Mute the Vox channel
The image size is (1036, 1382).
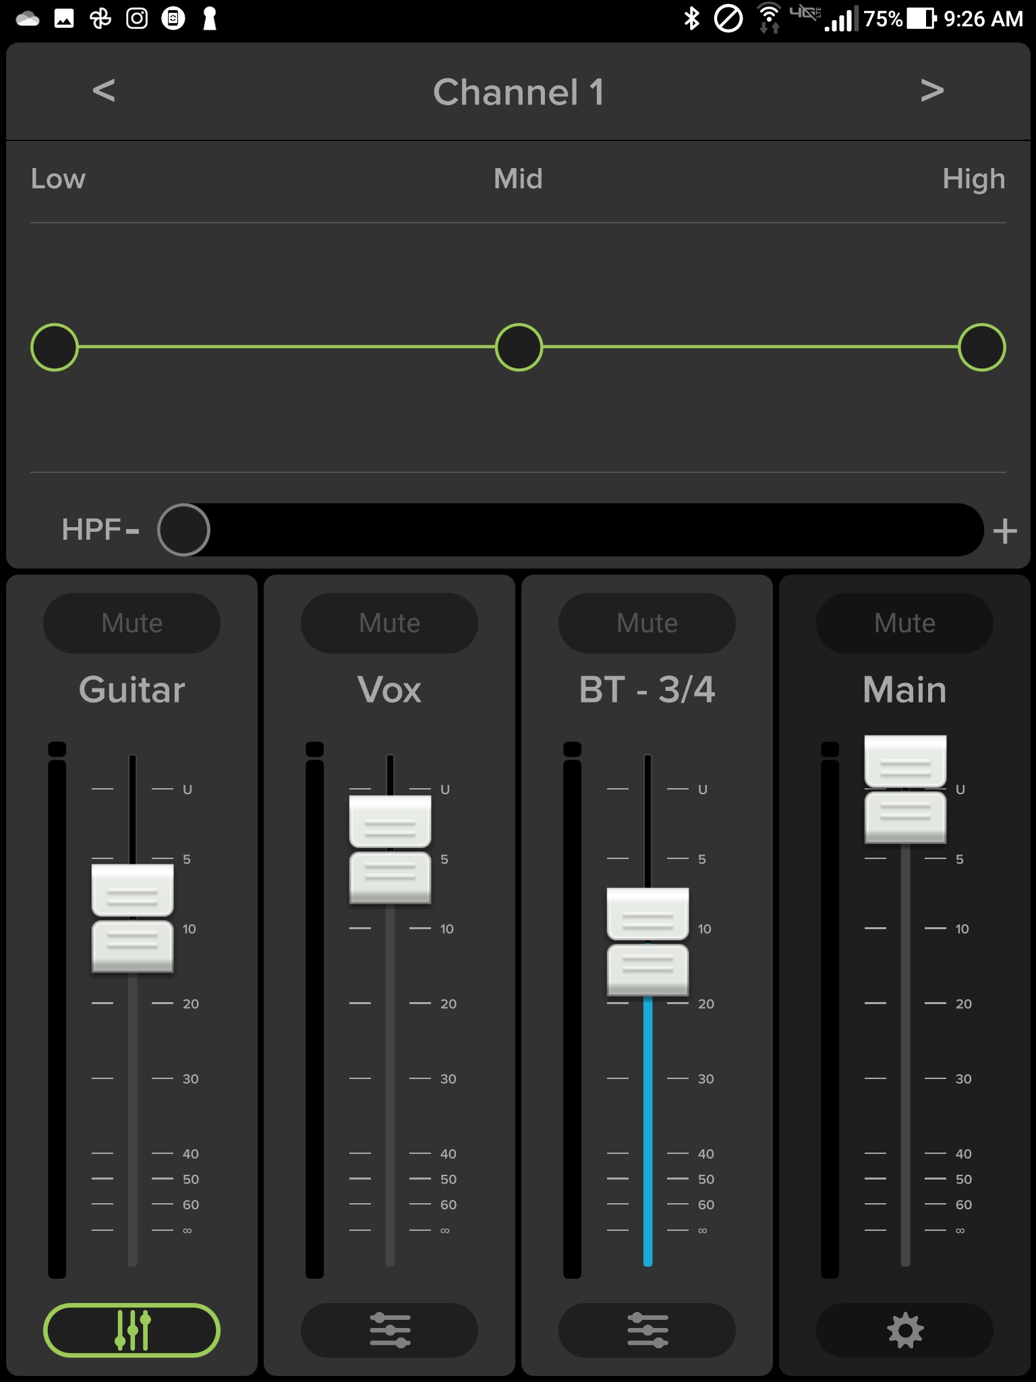click(x=390, y=623)
